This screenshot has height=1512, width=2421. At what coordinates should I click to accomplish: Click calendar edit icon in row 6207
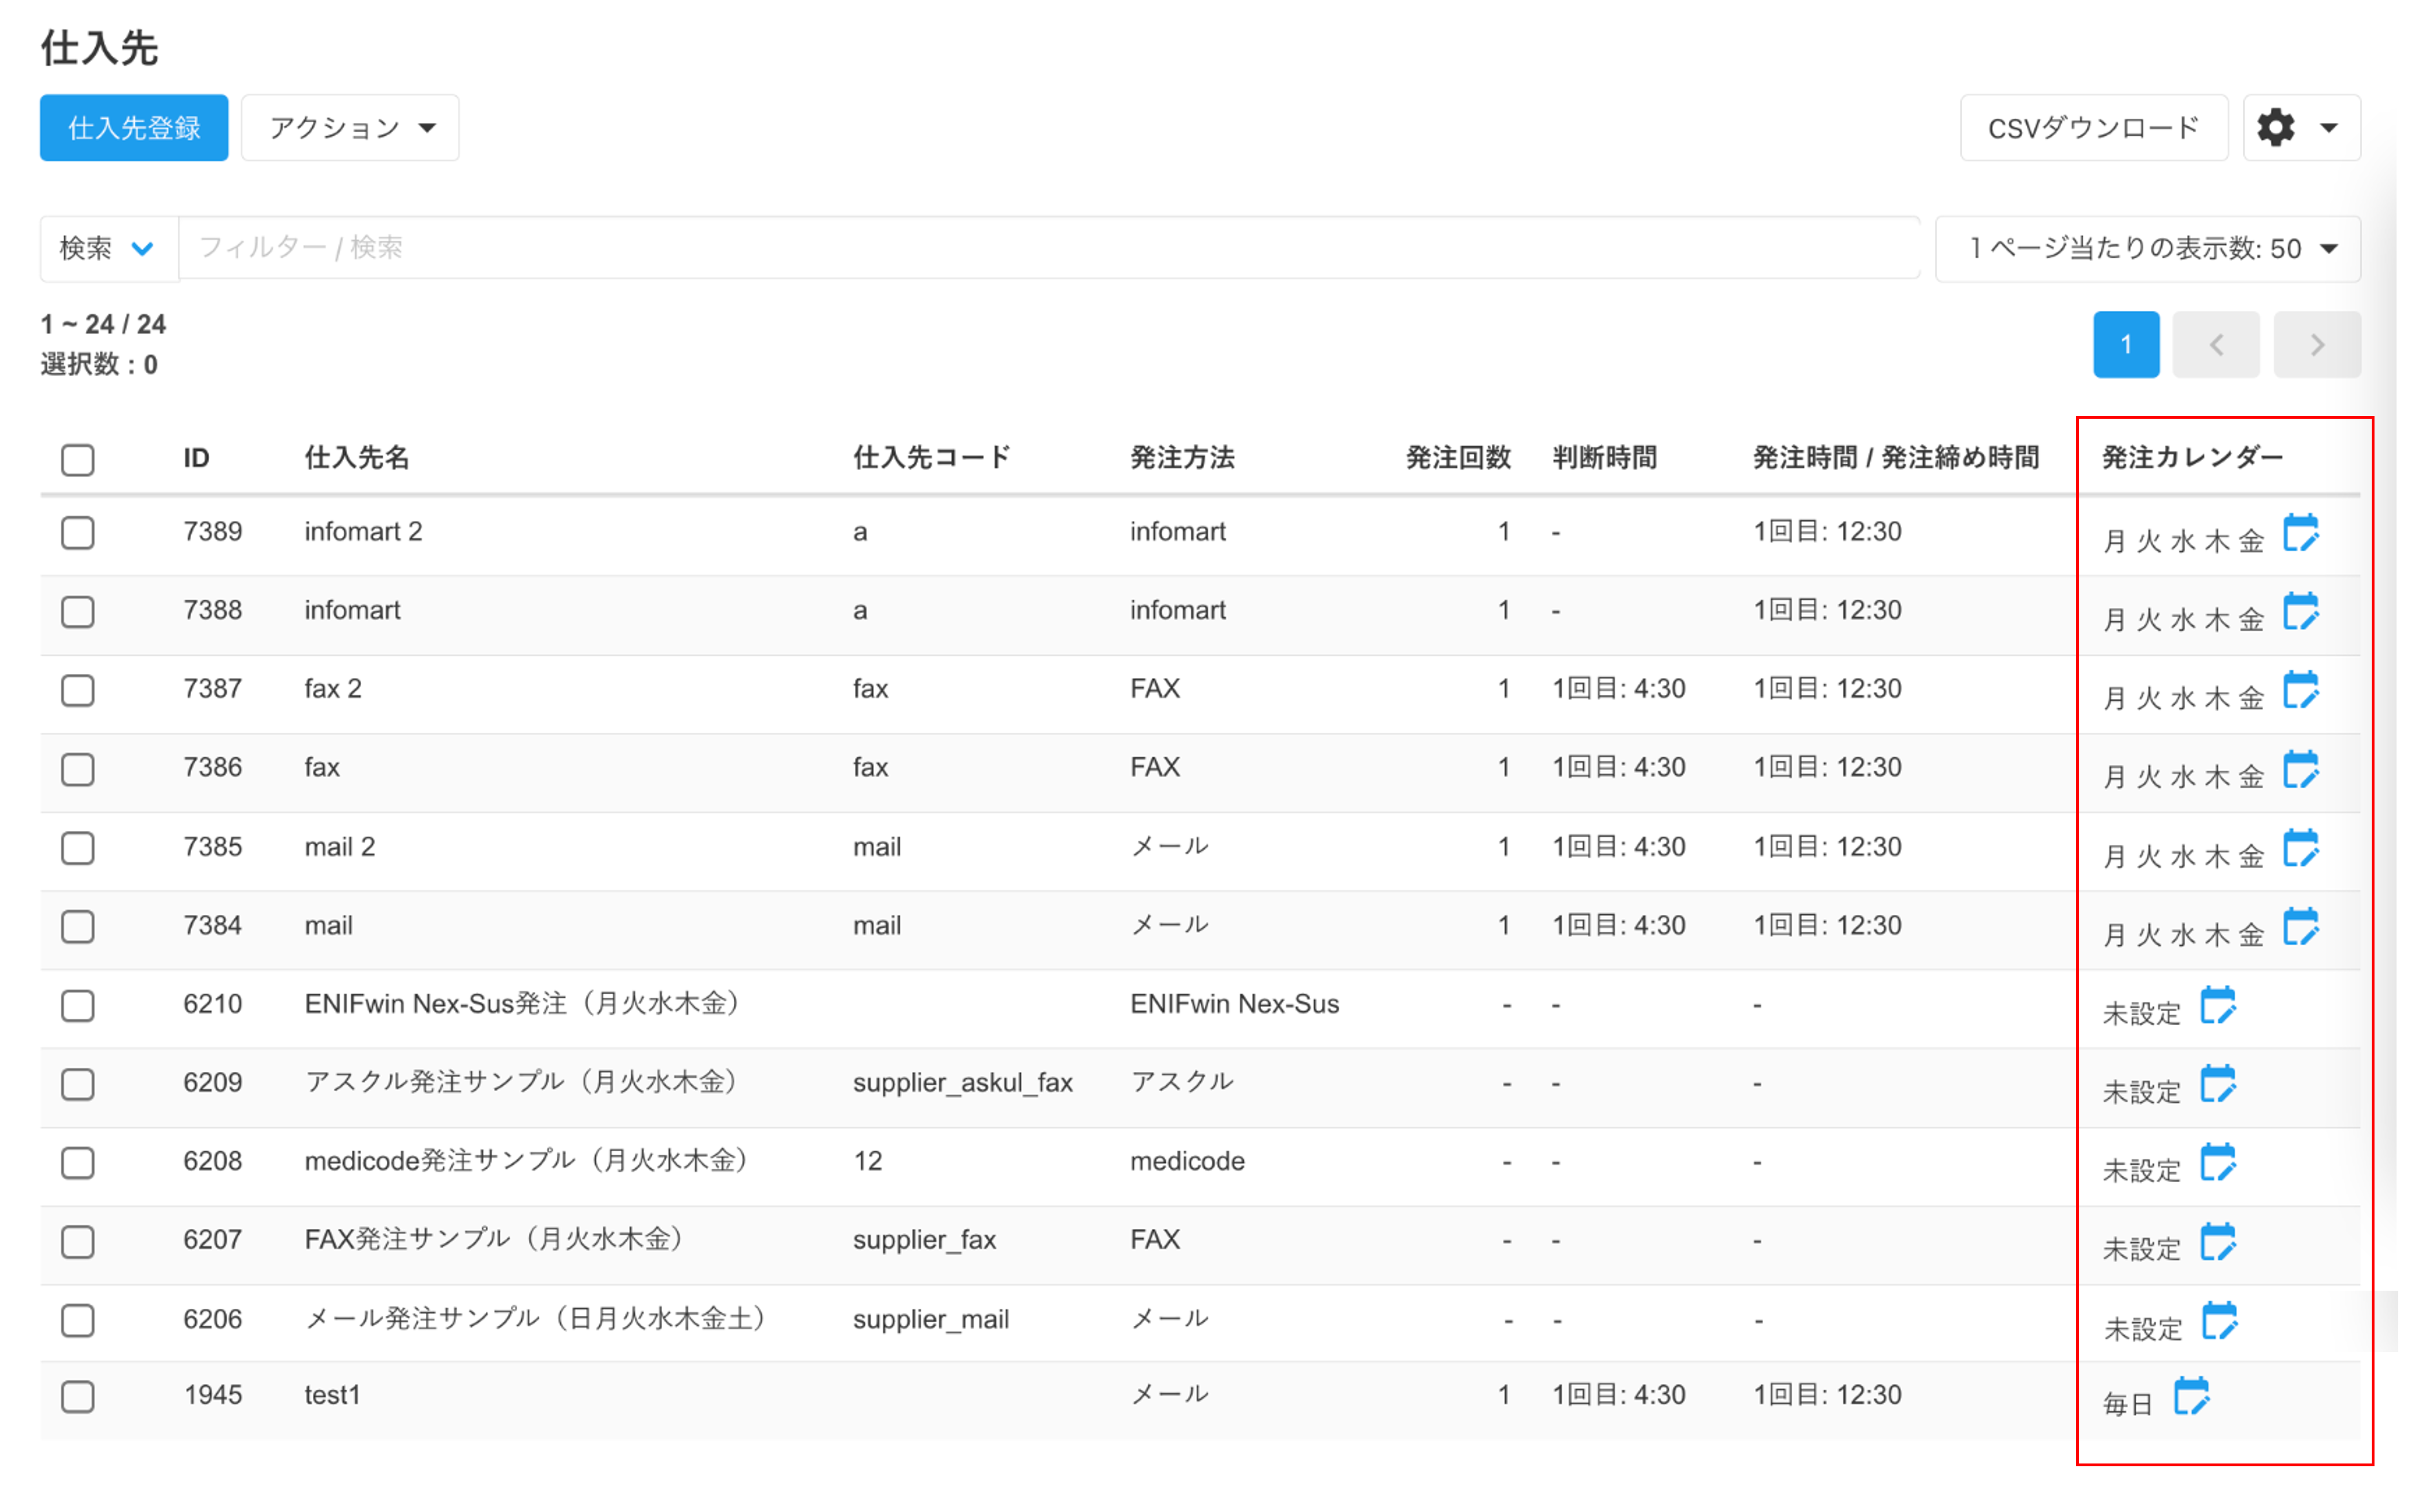[x=2217, y=1242]
